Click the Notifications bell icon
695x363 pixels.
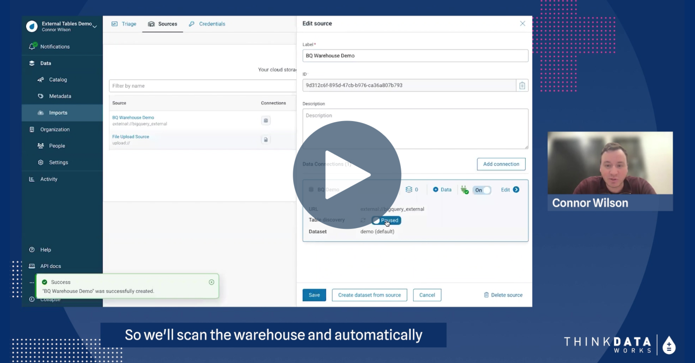[32, 46]
